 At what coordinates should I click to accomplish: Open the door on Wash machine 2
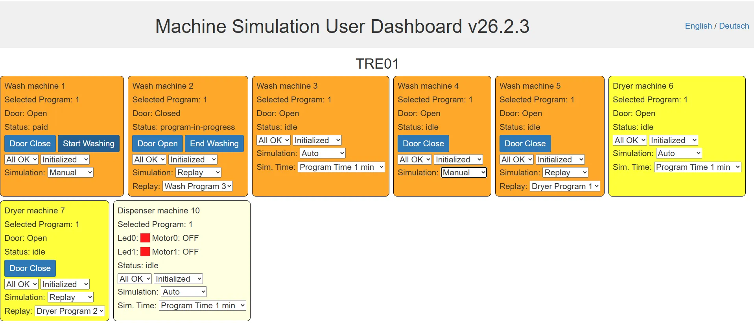pyautogui.click(x=158, y=144)
